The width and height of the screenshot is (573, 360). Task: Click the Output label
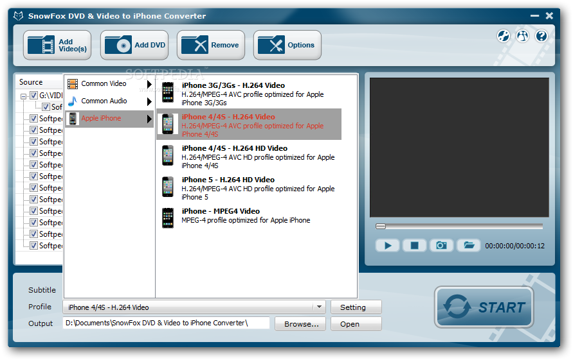click(41, 323)
